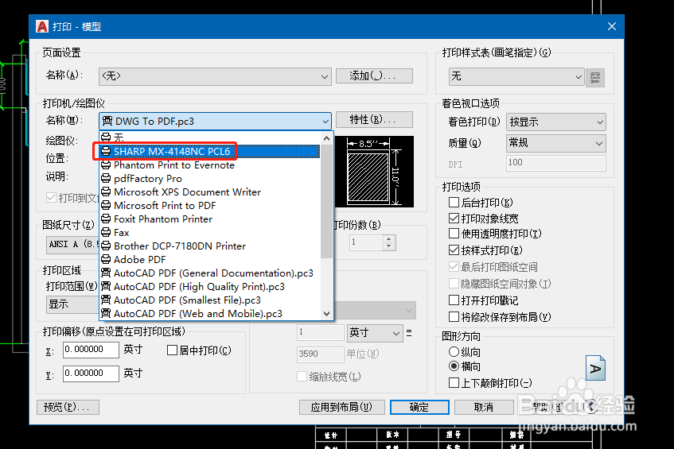The height and width of the screenshot is (449, 674).
Task: Select 横向 orientation radio button
Action: [454, 366]
